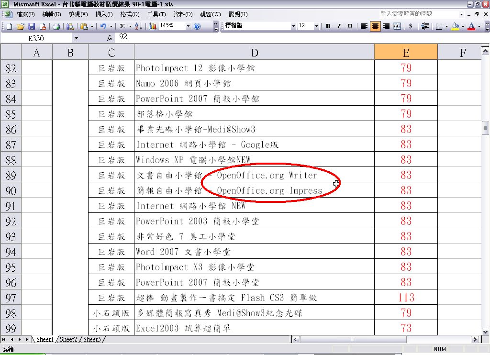Decrease the cell indent
This screenshot has width=490, height=355.
(425, 27)
